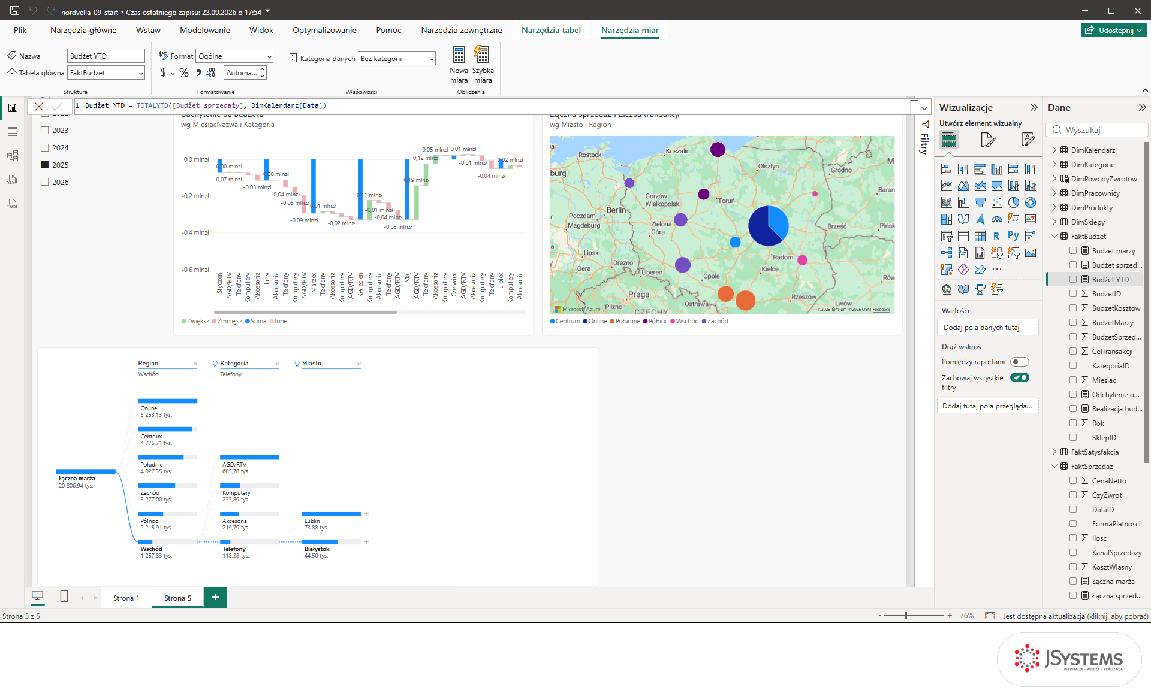Add a slicer visual from Wizualizacje
This screenshot has width=1151, height=696.
(947, 236)
